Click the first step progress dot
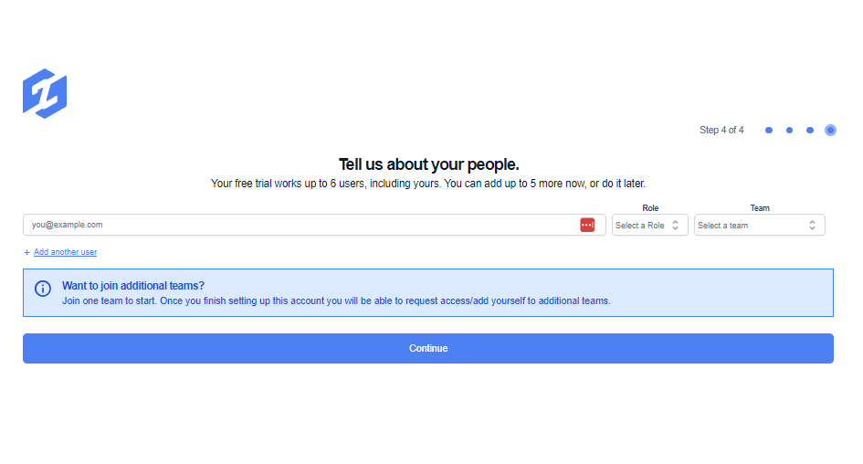863x464 pixels. click(x=769, y=131)
